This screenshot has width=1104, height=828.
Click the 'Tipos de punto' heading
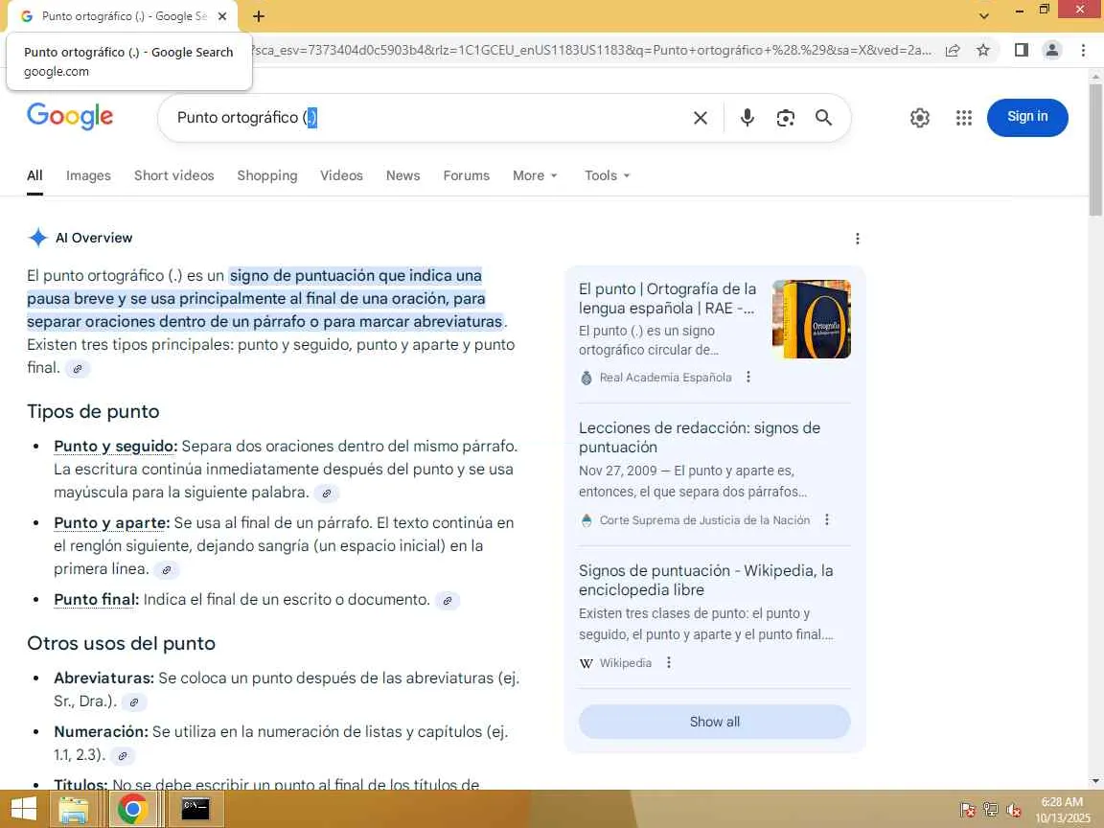pos(93,412)
